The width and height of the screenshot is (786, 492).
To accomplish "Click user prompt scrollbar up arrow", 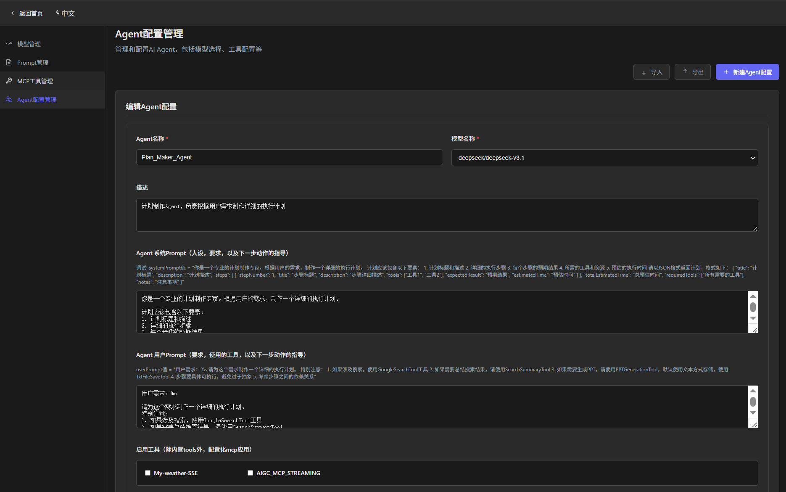I will pyautogui.click(x=753, y=391).
